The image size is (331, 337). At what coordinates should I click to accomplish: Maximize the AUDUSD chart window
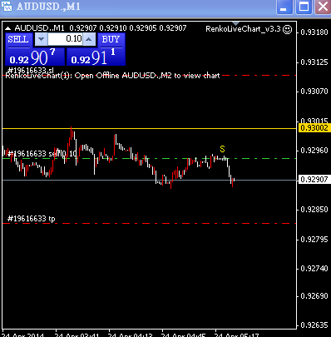point(304,7)
